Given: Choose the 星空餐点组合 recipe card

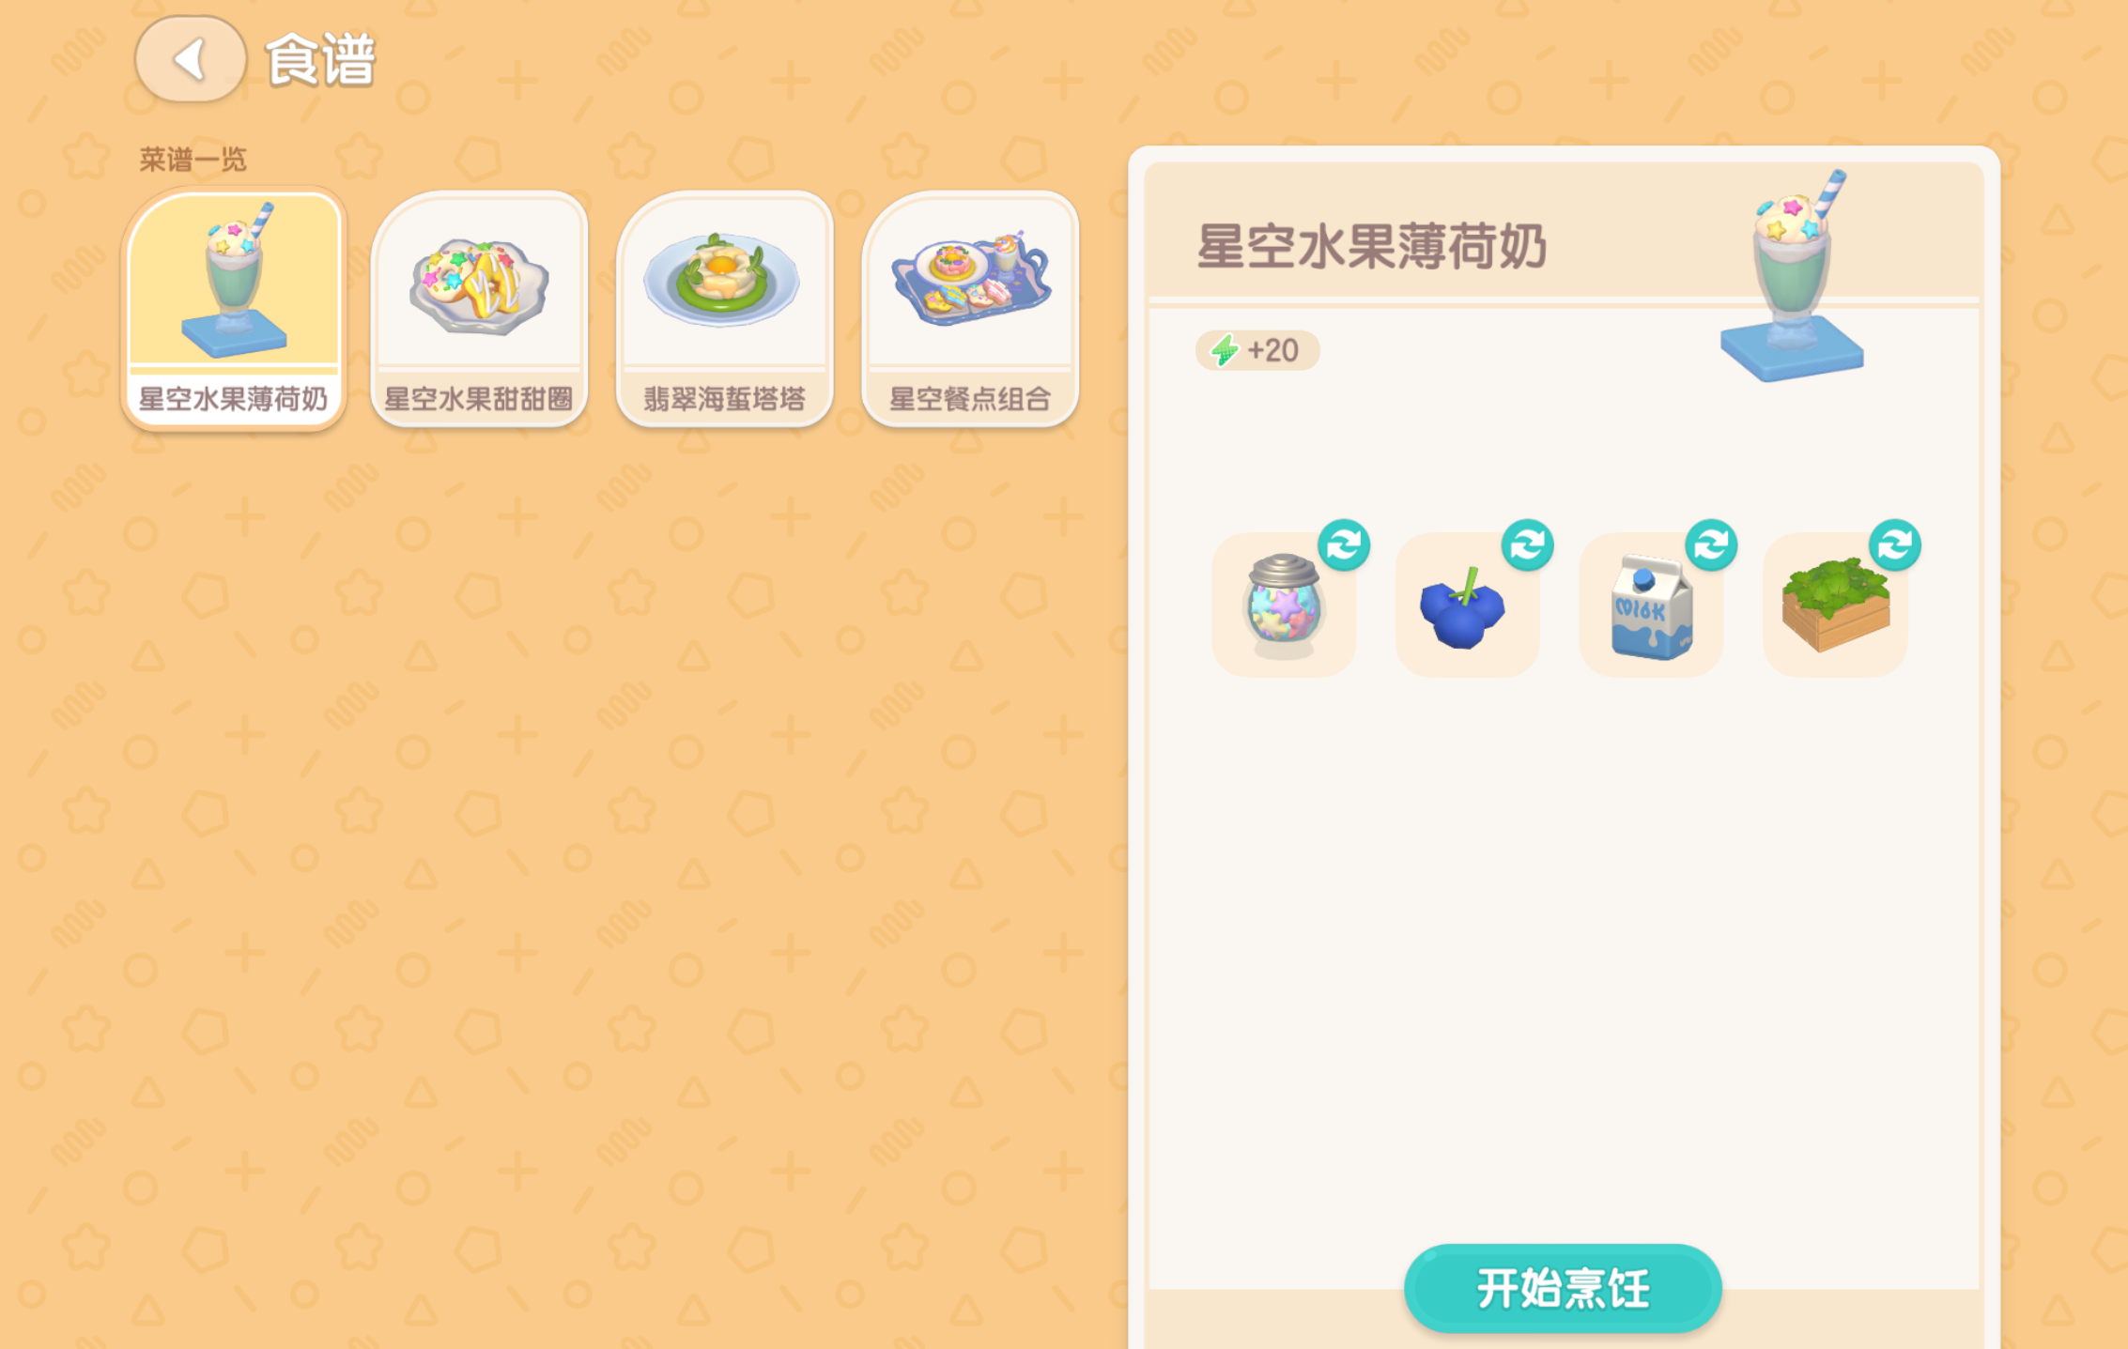Looking at the screenshot, I should [x=970, y=309].
